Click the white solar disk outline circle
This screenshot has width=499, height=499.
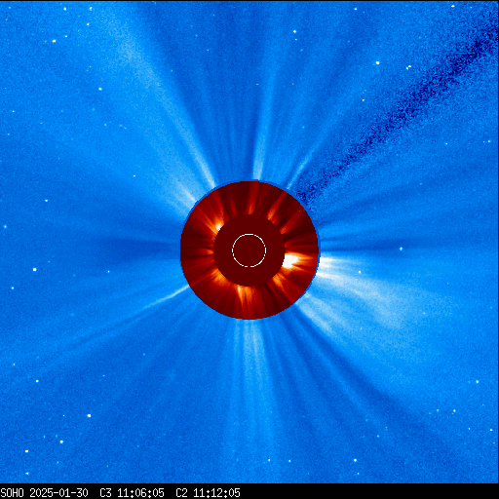(x=249, y=250)
